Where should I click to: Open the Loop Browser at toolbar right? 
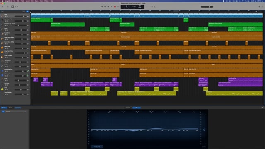point(263,7)
